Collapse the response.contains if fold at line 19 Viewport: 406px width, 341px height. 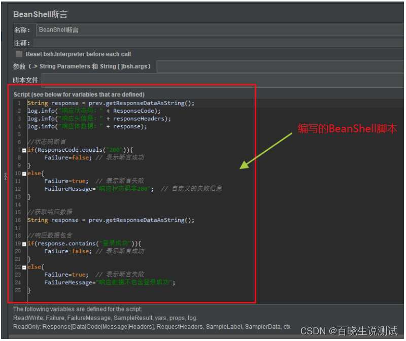coord(23,243)
